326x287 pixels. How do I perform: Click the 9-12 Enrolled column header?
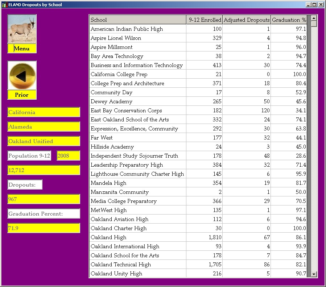coord(204,20)
